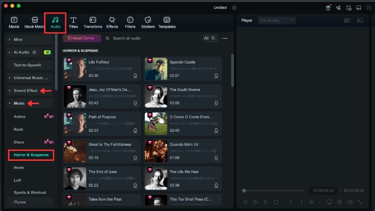Switch to the Transitions tab
Image resolution: width=375 pixels, height=211 pixels.
(x=93, y=23)
